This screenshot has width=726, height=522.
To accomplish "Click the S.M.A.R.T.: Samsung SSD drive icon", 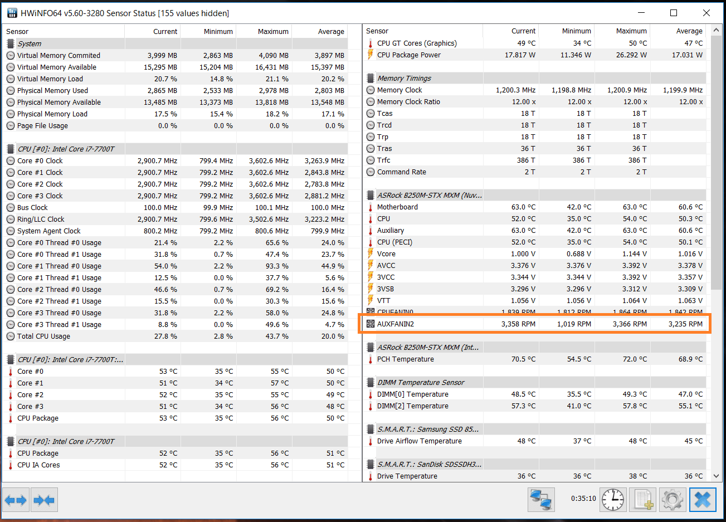I will [x=371, y=429].
